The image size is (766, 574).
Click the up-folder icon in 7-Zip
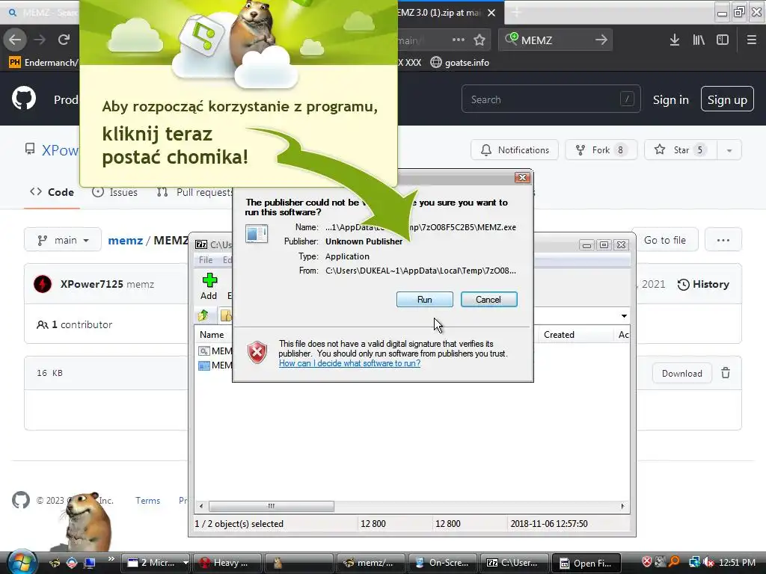(203, 315)
